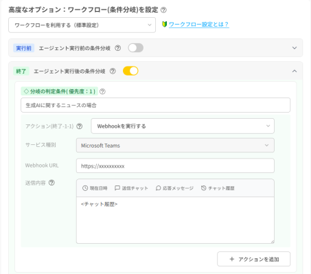The width and height of the screenshot is (311, 274).
Task: Insert チャット履歴 variable
Action: pyautogui.click(x=218, y=188)
